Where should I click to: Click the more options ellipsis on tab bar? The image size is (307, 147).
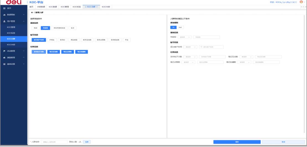(x=305, y=7)
